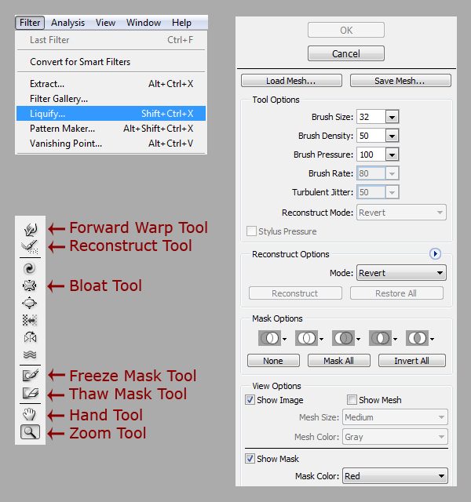Select the Zoom tool magnifier icon
The width and height of the screenshot is (471, 502).
(30, 432)
